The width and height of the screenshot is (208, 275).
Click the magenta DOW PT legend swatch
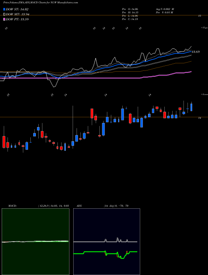(x=4, y=19)
